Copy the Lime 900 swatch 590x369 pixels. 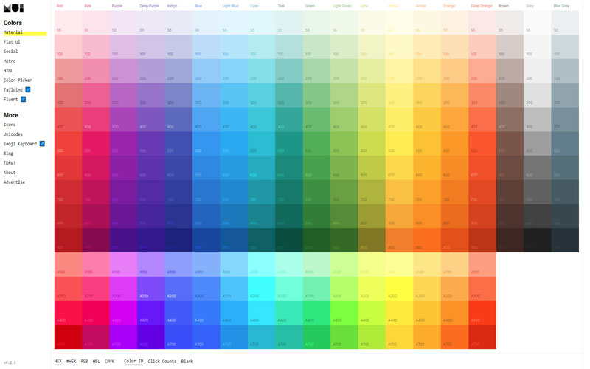372,241
